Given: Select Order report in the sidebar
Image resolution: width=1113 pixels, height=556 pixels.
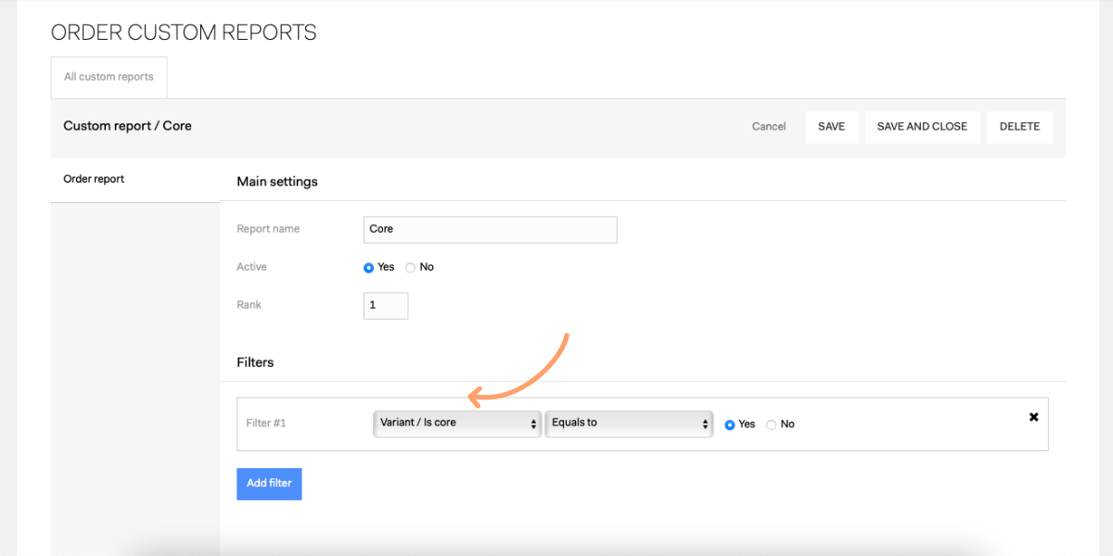Looking at the screenshot, I should 135,180.
